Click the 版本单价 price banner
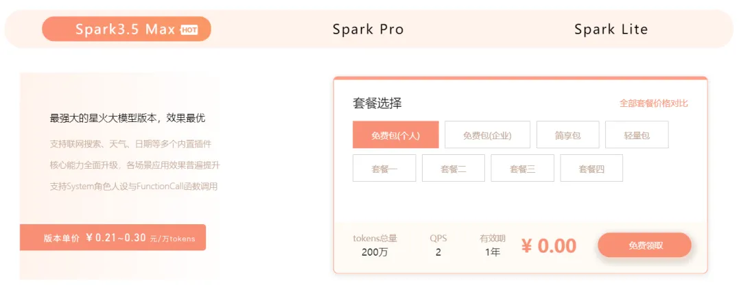 pos(113,238)
